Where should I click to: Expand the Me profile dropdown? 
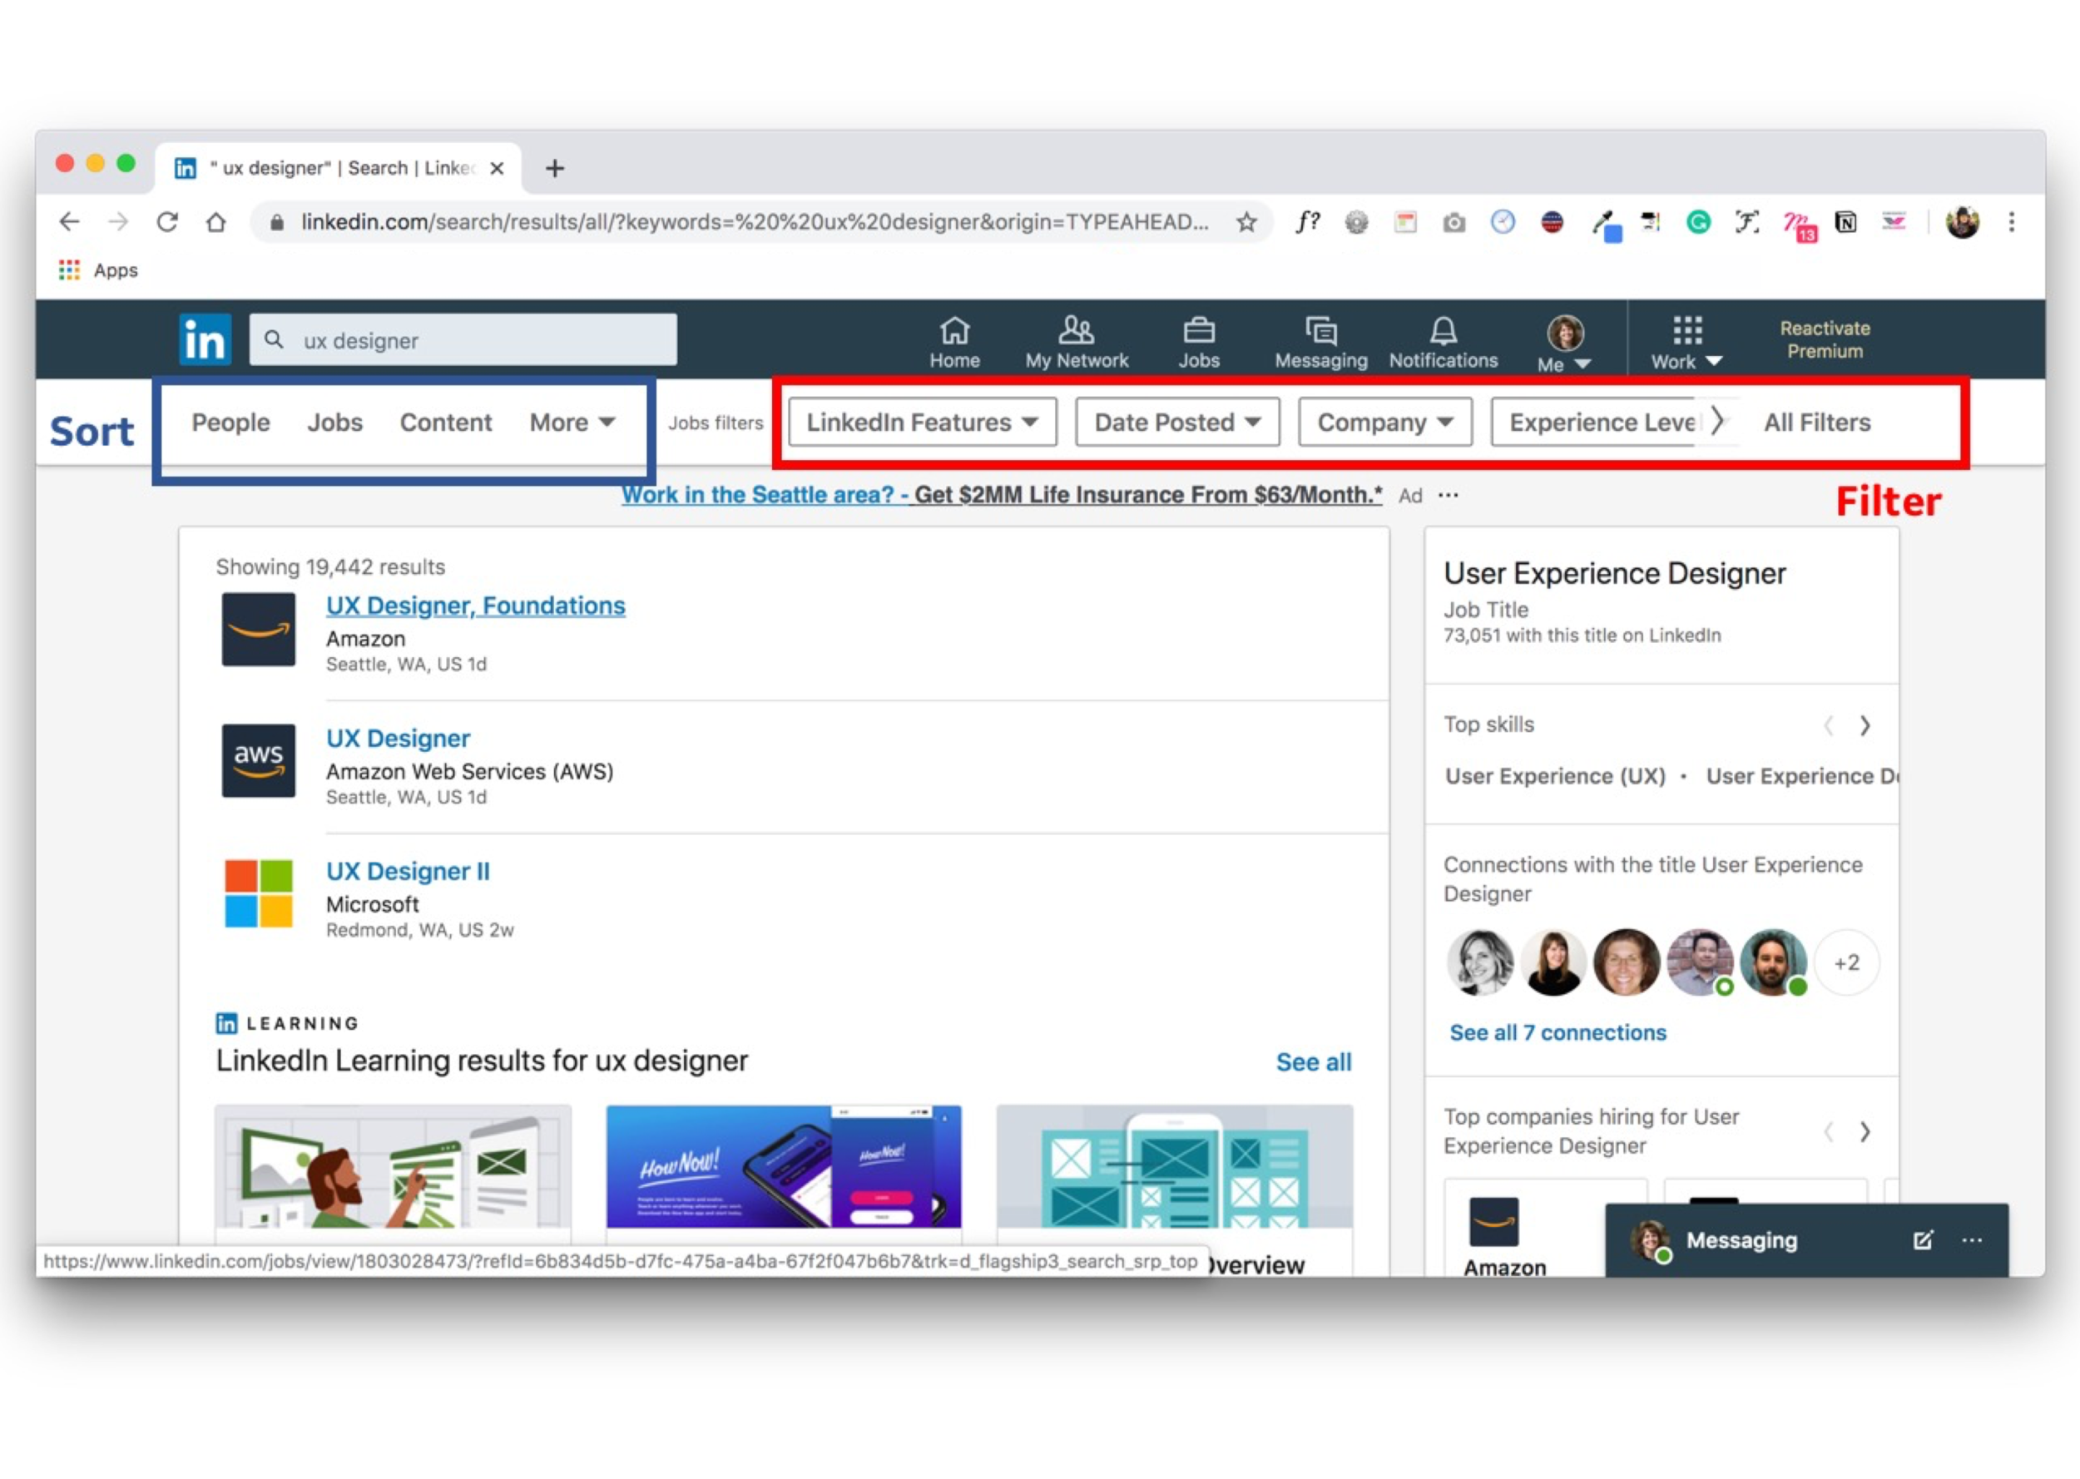click(x=1564, y=344)
